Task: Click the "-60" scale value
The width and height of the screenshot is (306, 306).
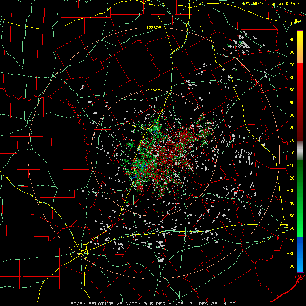Action: pos(291,228)
